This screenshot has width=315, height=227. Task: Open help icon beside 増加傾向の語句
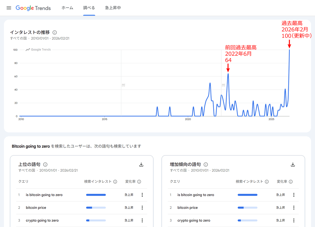[x=206, y=165]
